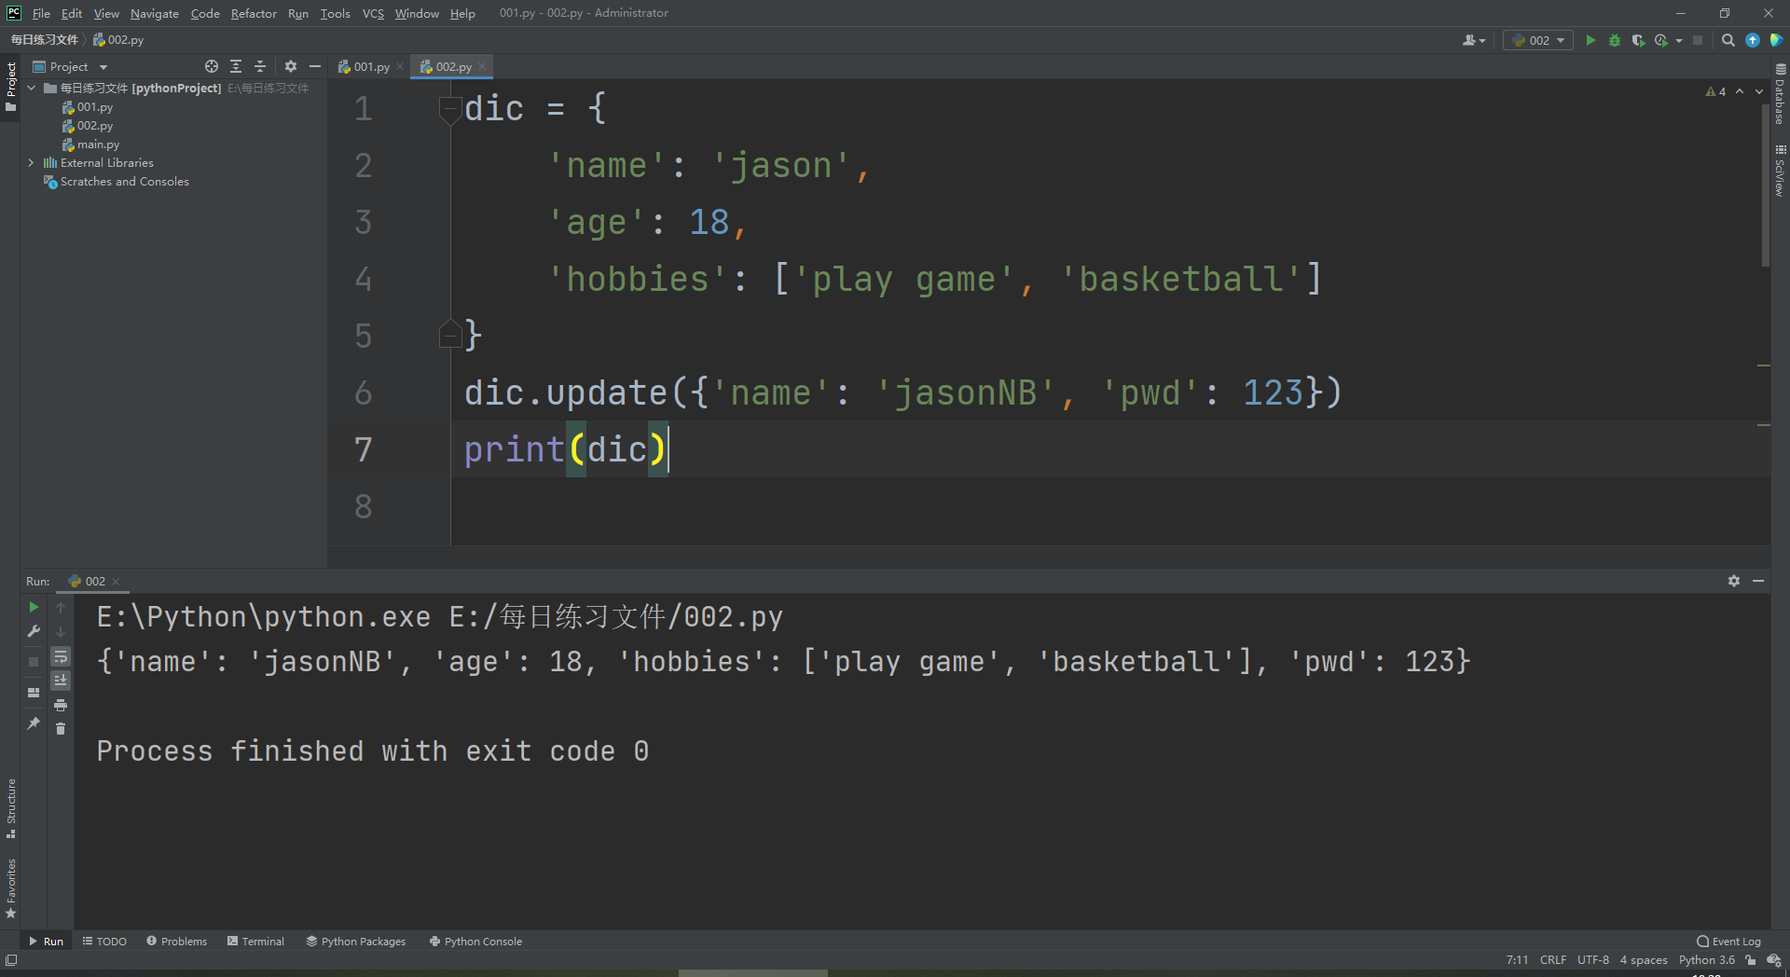Click the Profile run icon in the toolbar
Screen dimensions: 1790x977
(x=1660, y=40)
